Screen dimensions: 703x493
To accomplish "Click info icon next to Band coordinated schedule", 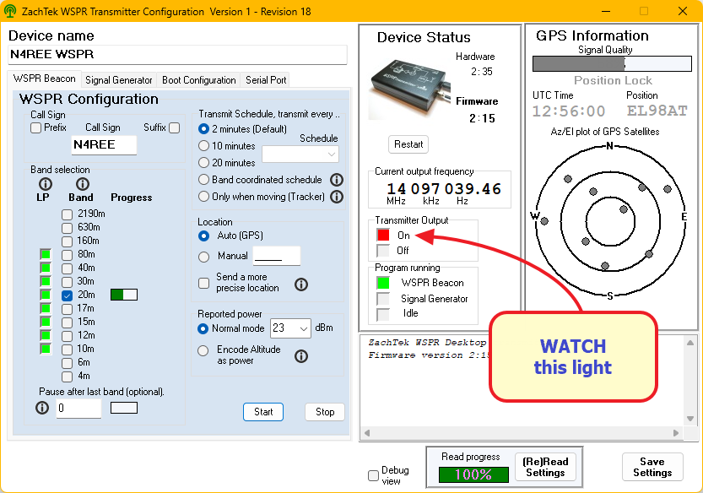I will (337, 180).
